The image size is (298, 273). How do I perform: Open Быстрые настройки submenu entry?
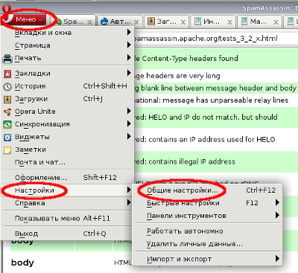click(x=207, y=203)
